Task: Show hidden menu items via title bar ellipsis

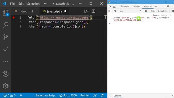Action: [46, 4]
